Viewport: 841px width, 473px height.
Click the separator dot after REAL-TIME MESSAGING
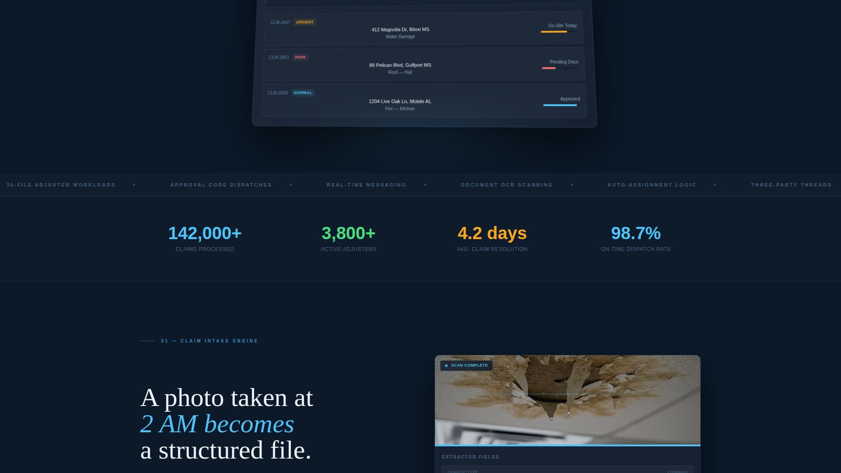tap(424, 185)
